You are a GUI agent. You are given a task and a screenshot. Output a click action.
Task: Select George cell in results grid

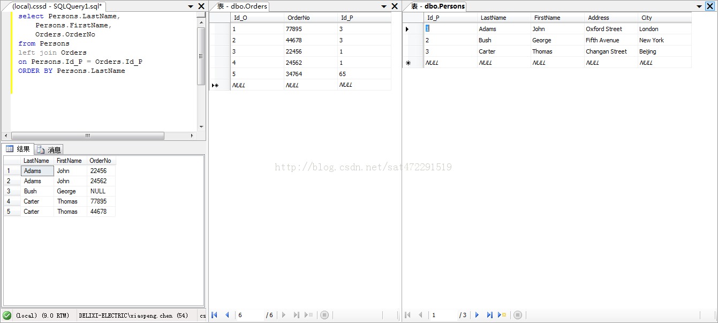[70, 191]
